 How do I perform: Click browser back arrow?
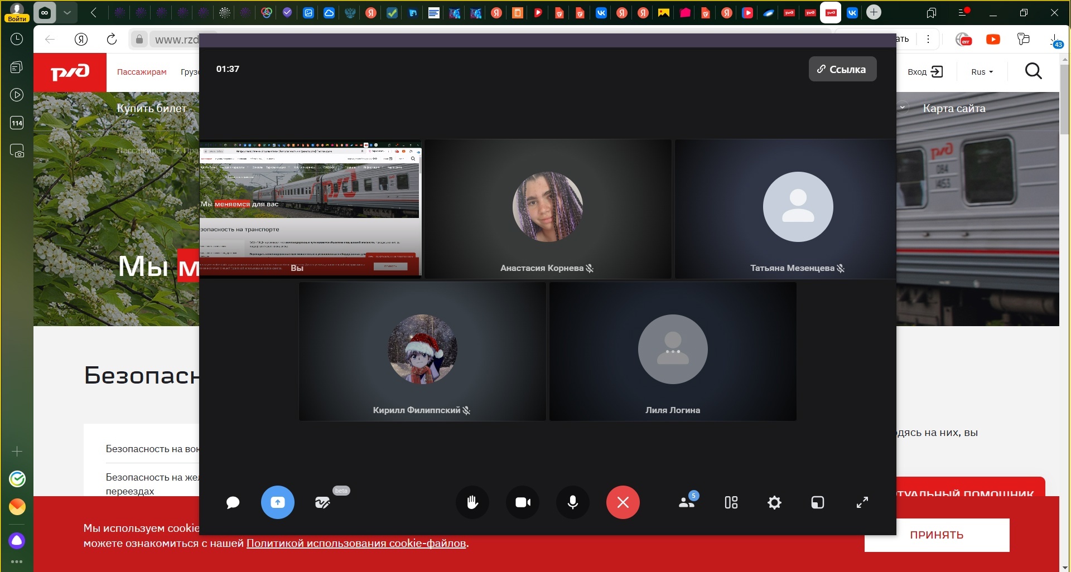(x=50, y=40)
